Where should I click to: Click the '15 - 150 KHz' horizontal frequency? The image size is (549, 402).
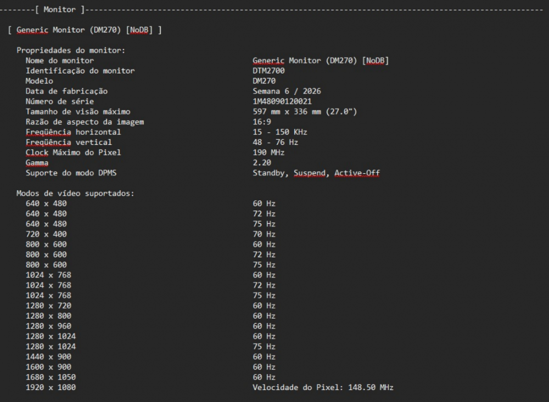pos(279,132)
